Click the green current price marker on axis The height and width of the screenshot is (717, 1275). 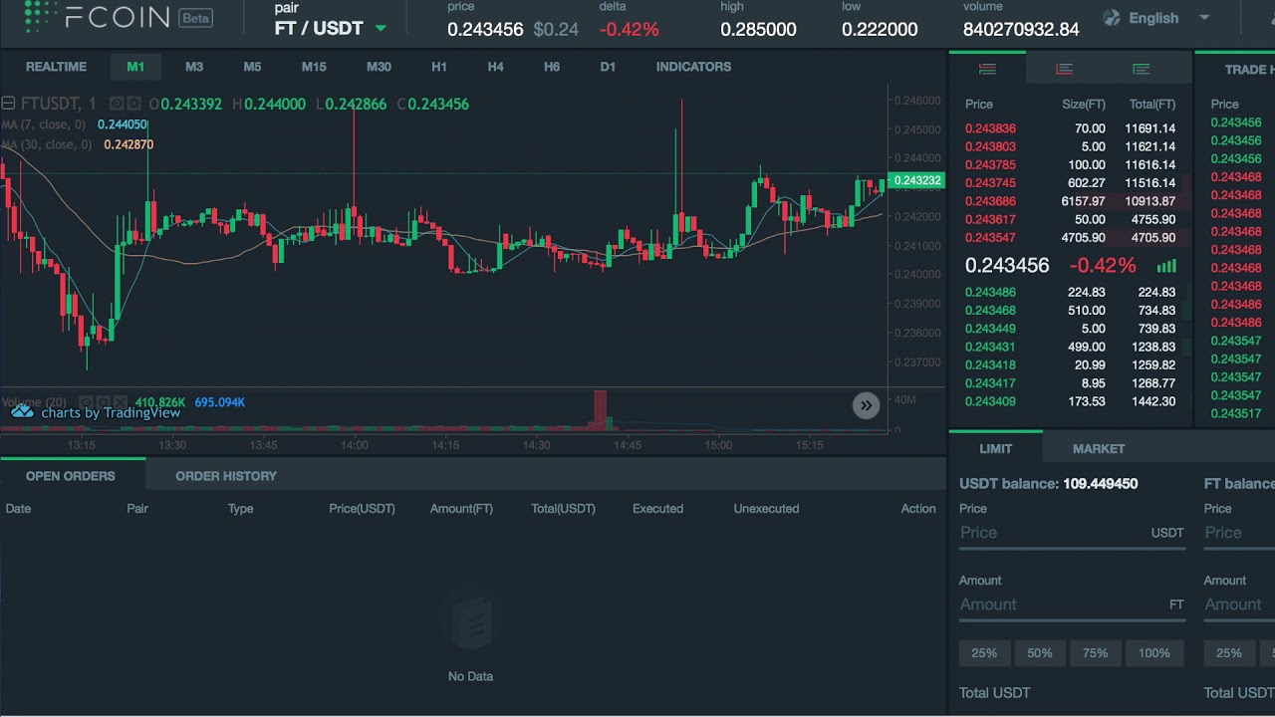tap(916, 180)
